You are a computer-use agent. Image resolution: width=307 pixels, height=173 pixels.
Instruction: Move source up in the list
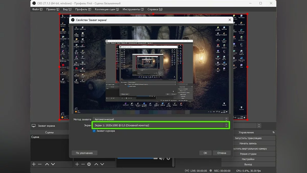click(96, 164)
